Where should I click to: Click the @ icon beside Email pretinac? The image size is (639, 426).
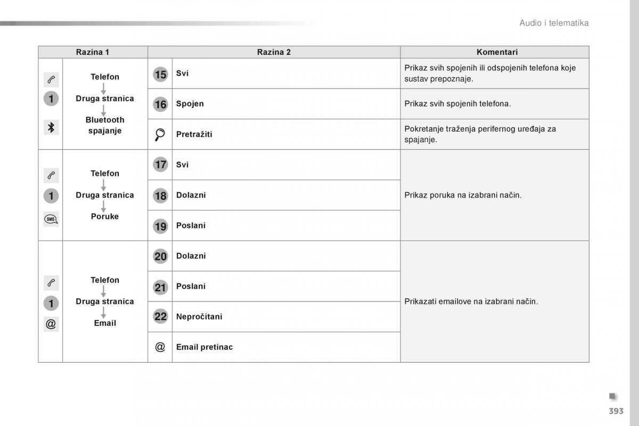tap(160, 347)
